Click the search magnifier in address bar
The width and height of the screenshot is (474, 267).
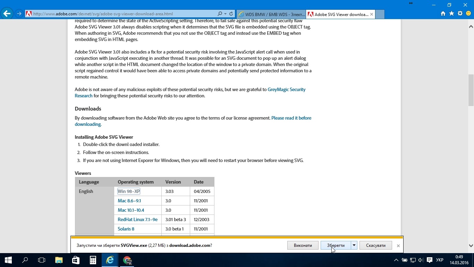point(220,14)
